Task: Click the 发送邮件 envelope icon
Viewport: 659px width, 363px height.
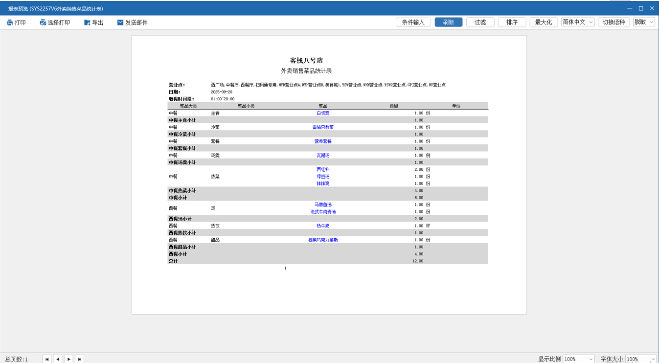Action: pos(120,23)
